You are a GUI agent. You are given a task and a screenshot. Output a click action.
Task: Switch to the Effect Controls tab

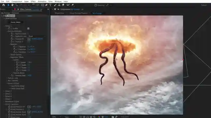pyautogui.click(x=29, y=9)
